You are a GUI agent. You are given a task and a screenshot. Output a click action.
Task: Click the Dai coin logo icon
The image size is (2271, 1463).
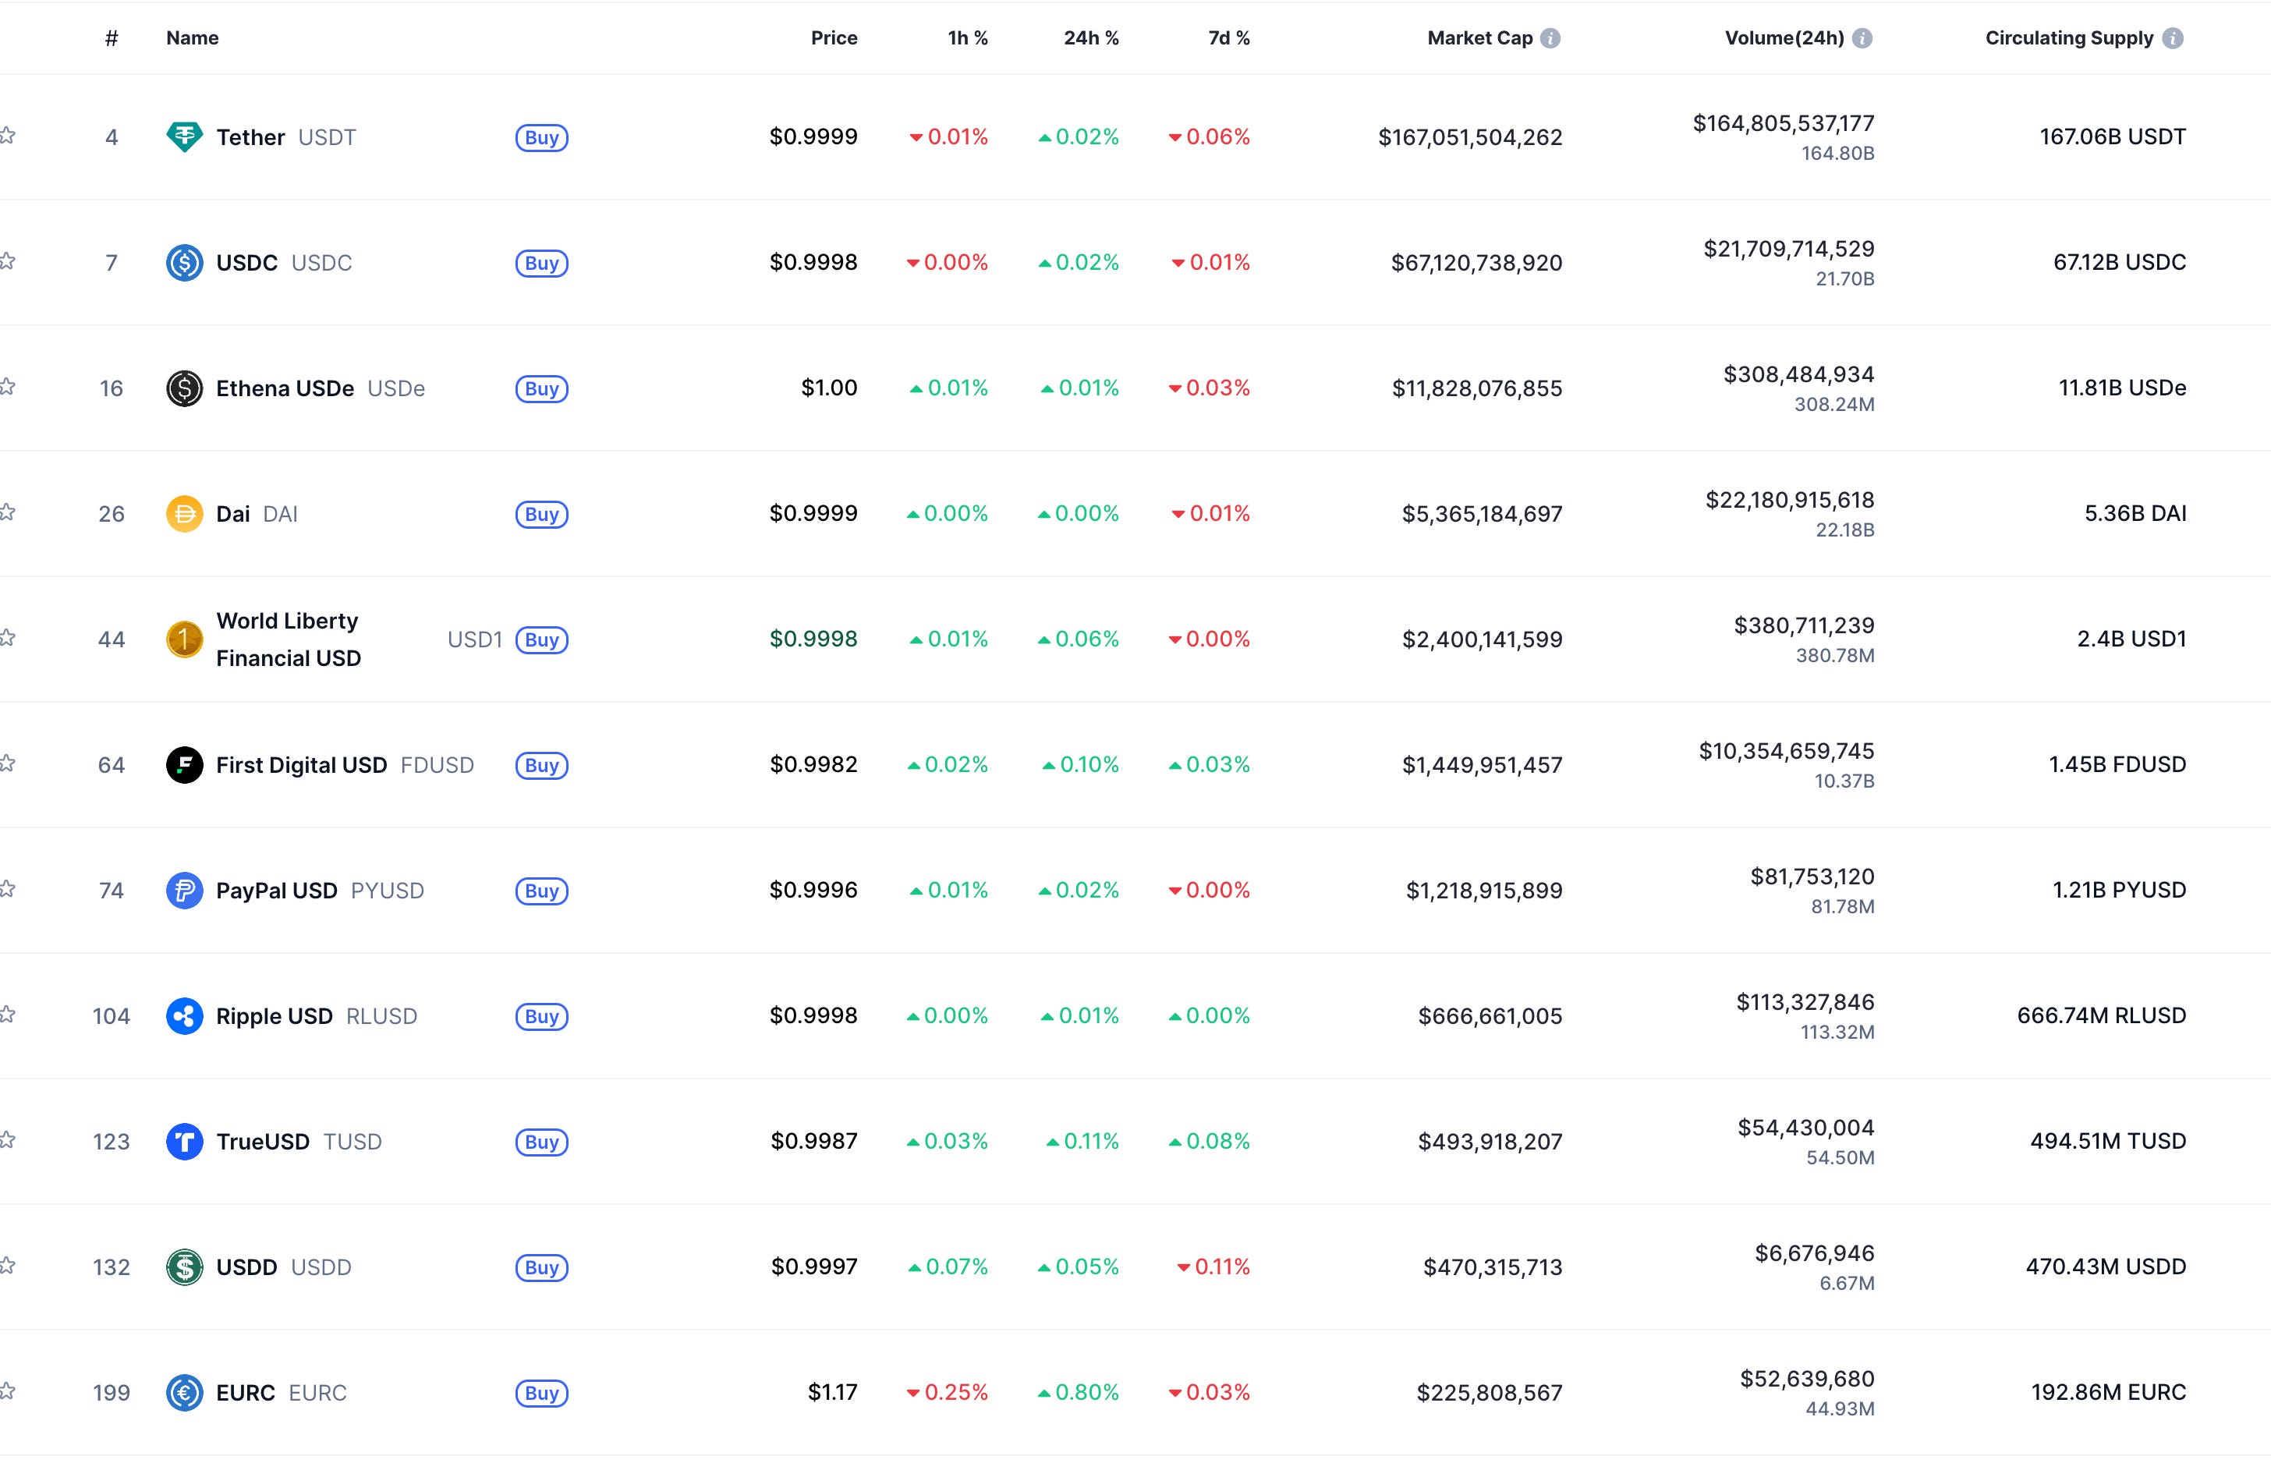tap(184, 514)
